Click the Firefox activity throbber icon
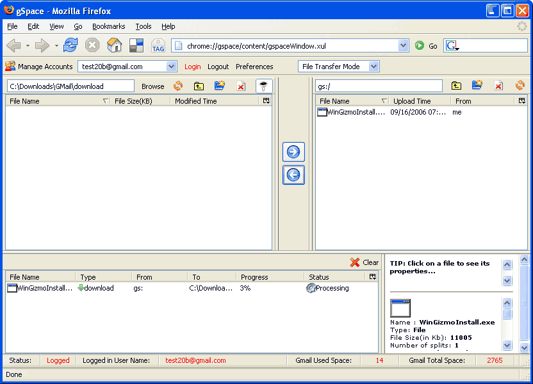533x384 pixels. coord(521,26)
